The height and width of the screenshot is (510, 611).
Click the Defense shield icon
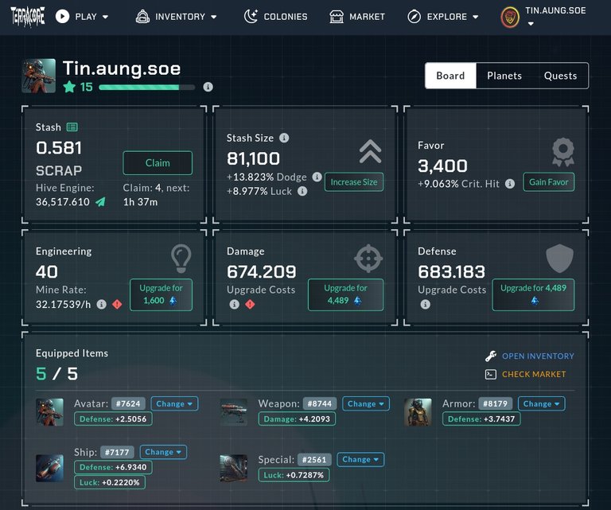(559, 259)
